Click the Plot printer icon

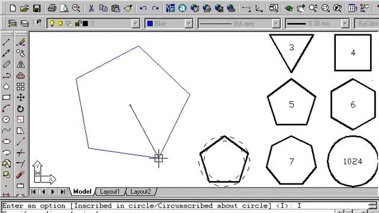click(52, 8)
